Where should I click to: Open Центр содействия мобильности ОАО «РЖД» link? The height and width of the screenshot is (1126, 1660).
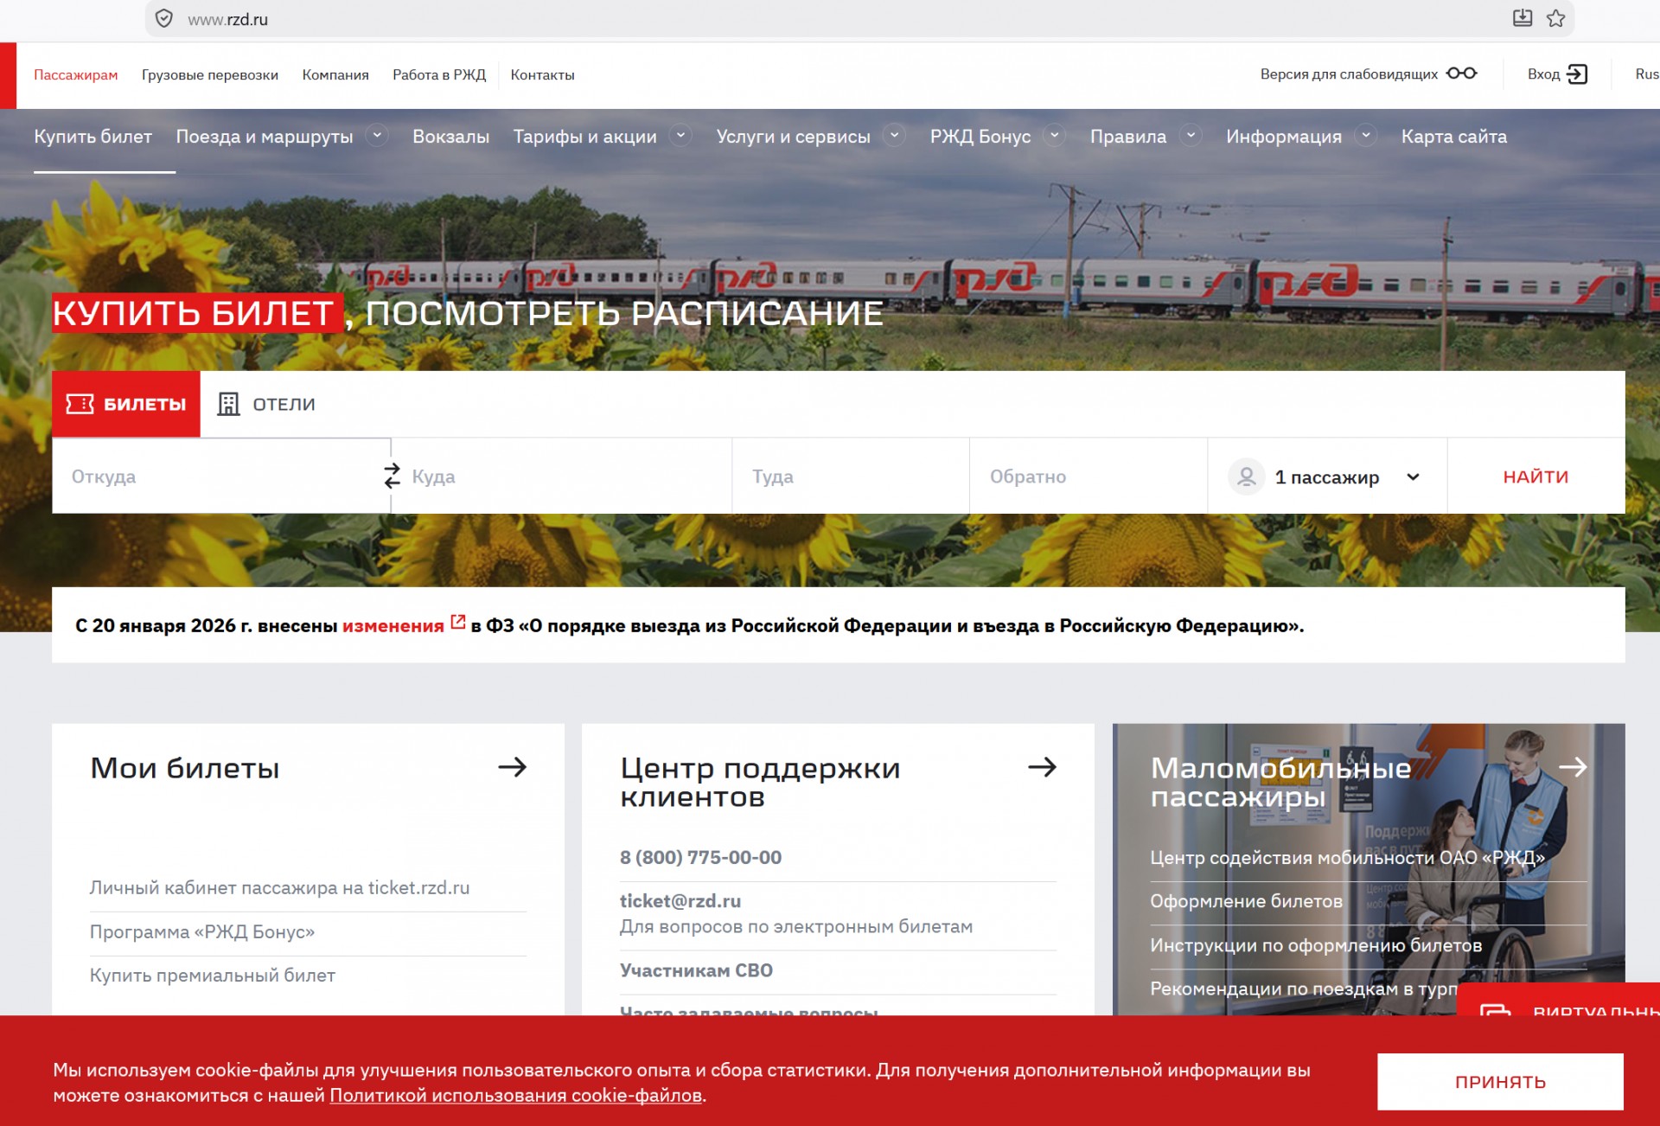pos(1347,857)
